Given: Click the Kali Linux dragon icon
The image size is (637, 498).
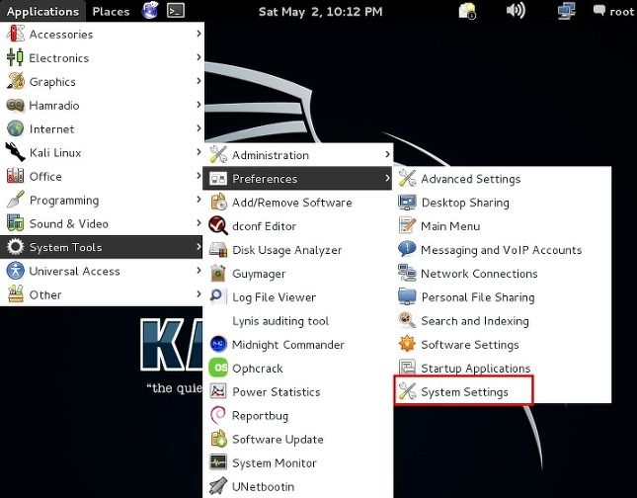Looking at the screenshot, I should (16, 152).
